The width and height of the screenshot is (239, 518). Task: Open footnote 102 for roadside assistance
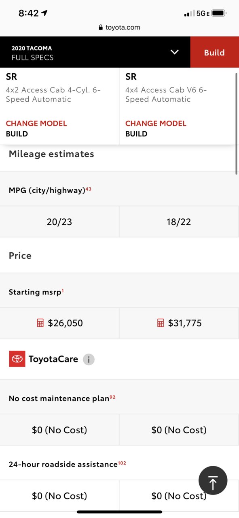tap(122, 463)
